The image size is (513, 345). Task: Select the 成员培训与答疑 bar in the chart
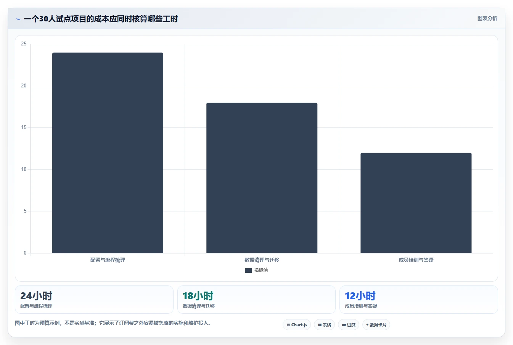click(416, 203)
